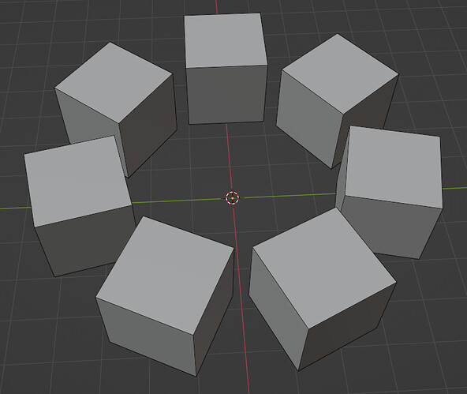
Task: Select the topmost cube on the red axis
Action: pos(226,69)
